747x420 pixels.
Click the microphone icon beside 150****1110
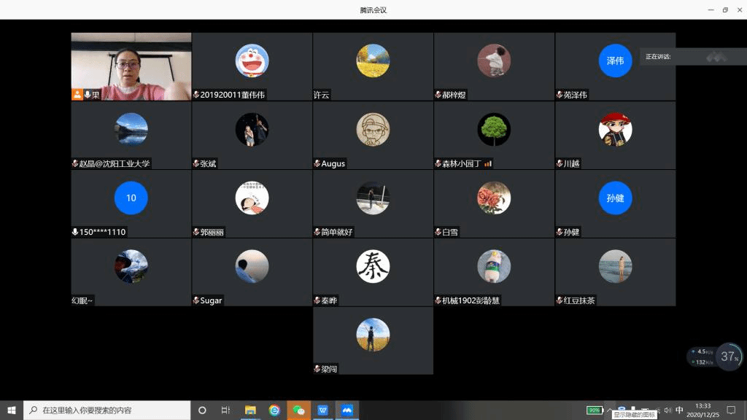[75, 232]
